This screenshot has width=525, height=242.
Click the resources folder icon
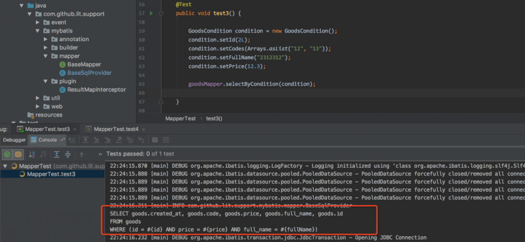pyautogui.click(x=30, y=115)
